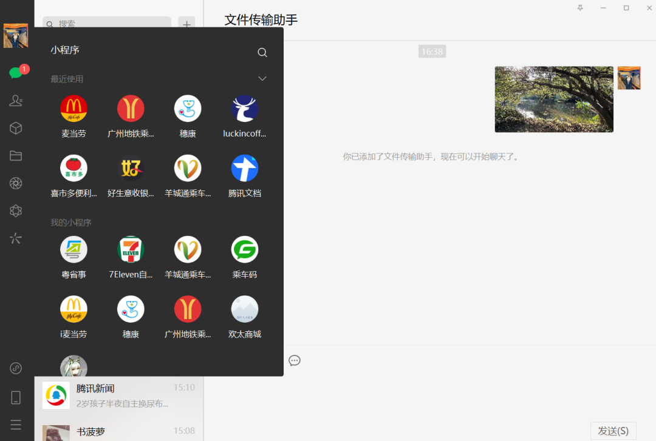Click the tree photo sent in chat
The image size is (656, 441).
(x=553, y=99)
